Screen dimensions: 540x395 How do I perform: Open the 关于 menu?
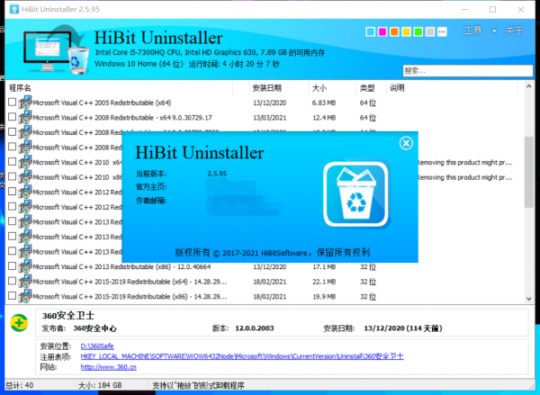point(514,31)
